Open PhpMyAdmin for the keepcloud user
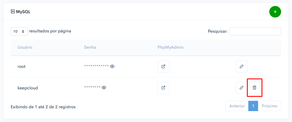 click(163, 88)
